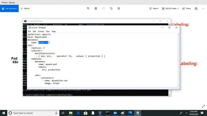This screenshot has height=116, width=207.
Task: Expand the Edit & Create dropdown
Action: tap(170, 8)
